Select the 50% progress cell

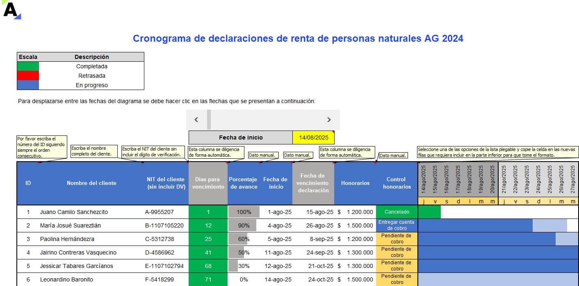[244, 252]
